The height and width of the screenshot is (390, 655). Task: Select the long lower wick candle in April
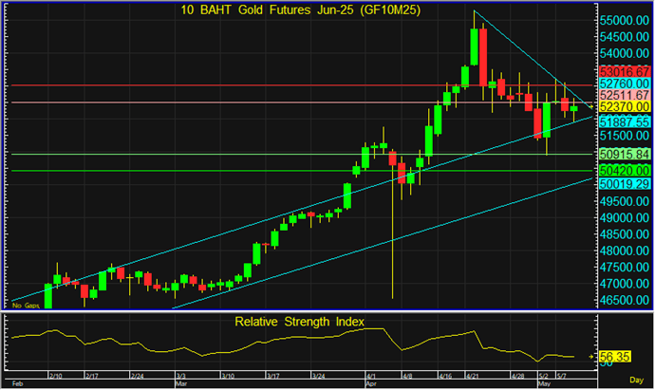[x=393, y=228]
